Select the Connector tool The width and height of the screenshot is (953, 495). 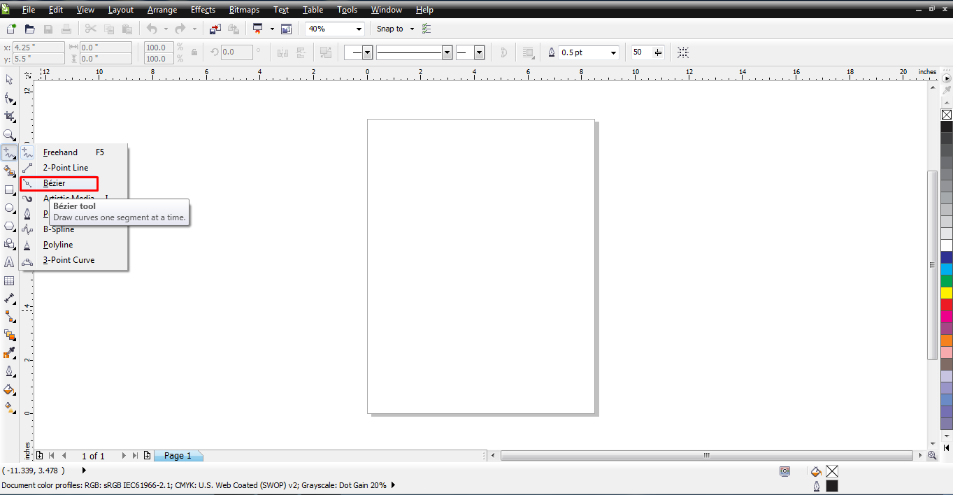point(9,317)
